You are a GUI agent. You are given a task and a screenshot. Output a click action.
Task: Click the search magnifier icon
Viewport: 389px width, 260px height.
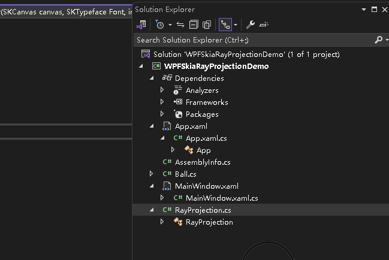click(379, 40)
